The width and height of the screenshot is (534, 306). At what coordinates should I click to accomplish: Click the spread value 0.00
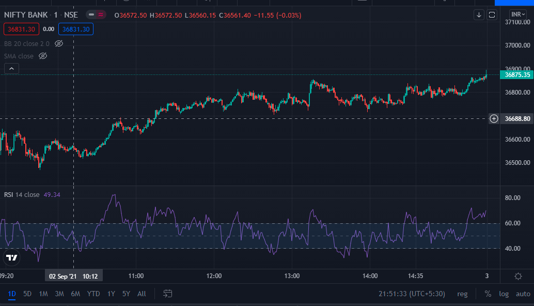(49, 29)
